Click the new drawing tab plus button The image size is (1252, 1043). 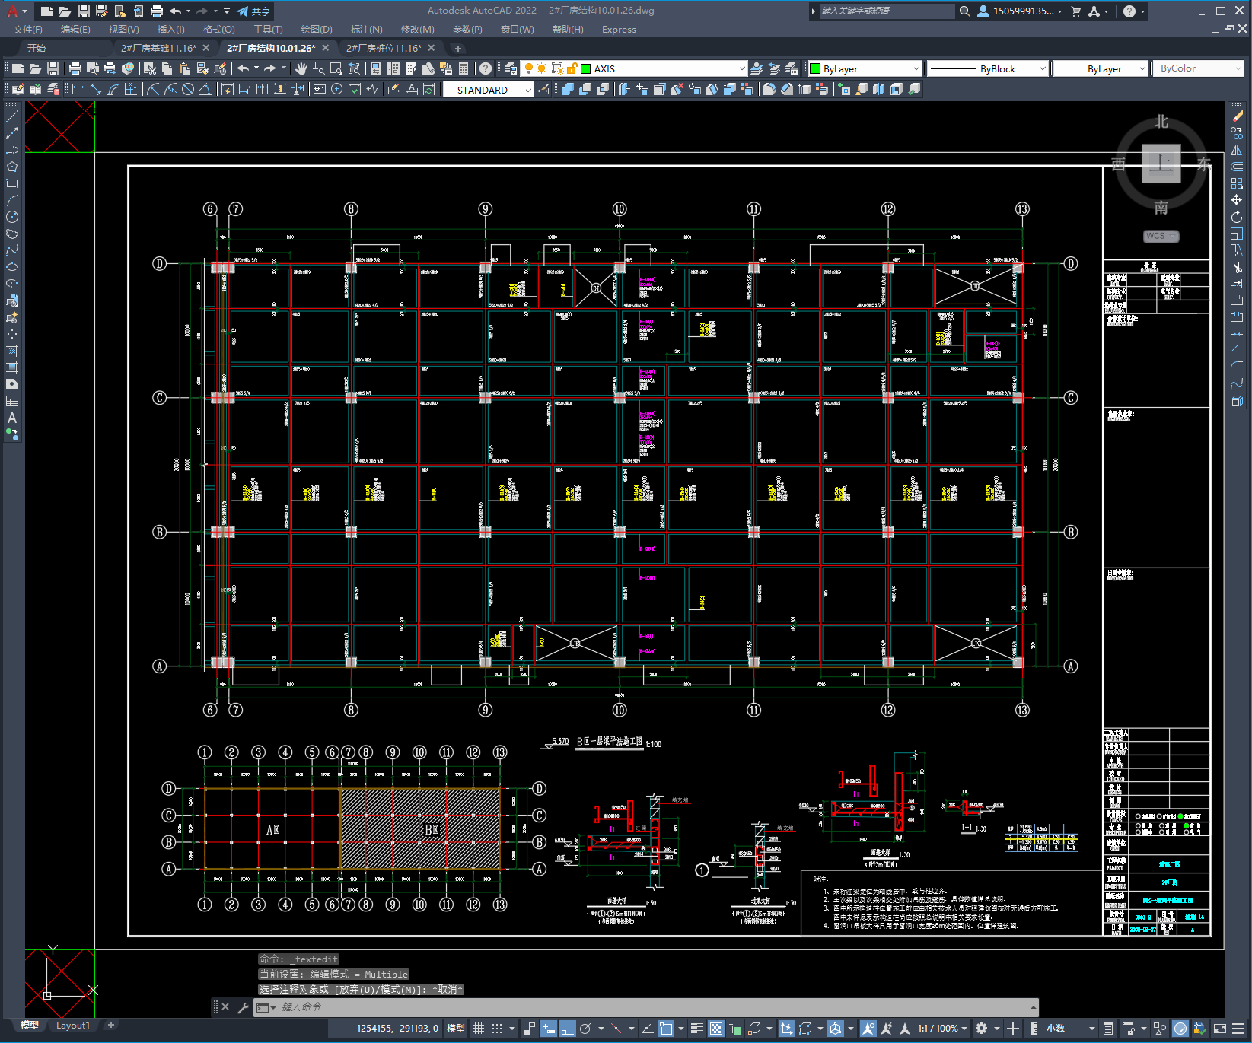point(457,48)
